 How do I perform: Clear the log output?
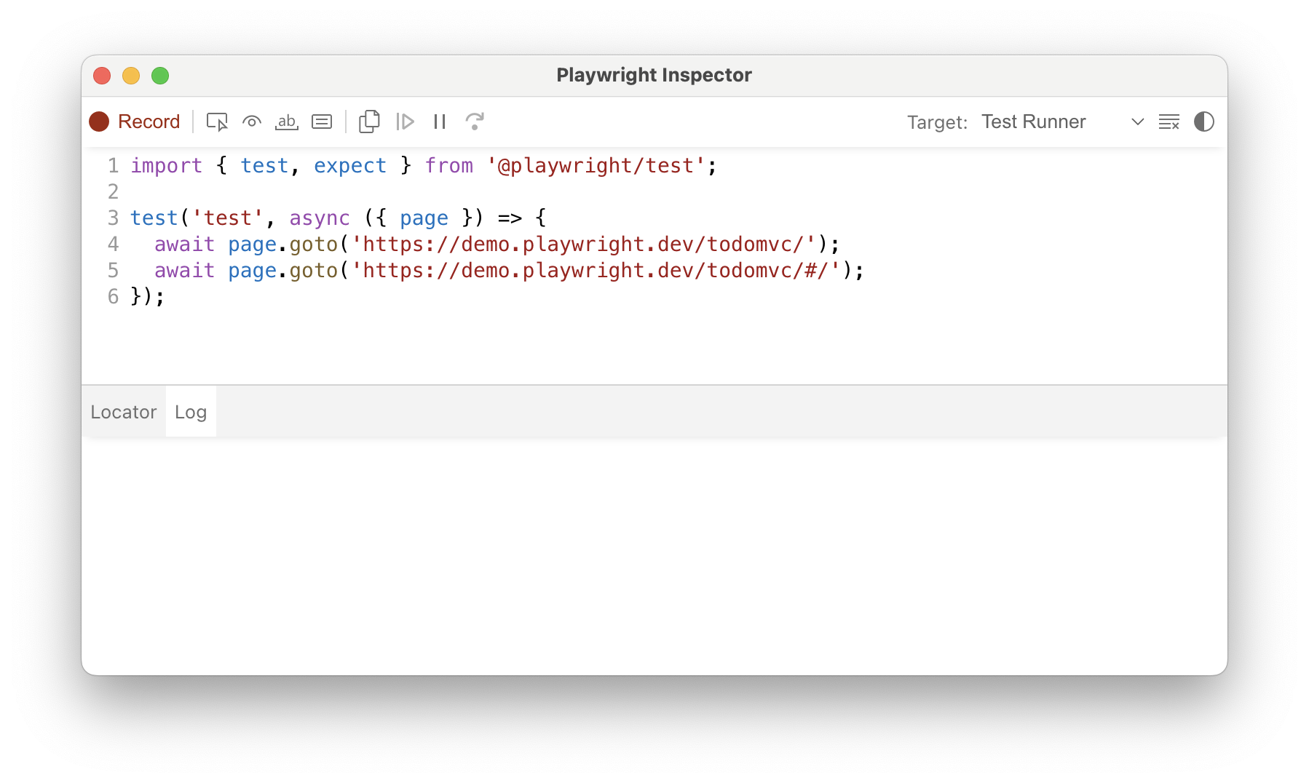click(1169, 122)
